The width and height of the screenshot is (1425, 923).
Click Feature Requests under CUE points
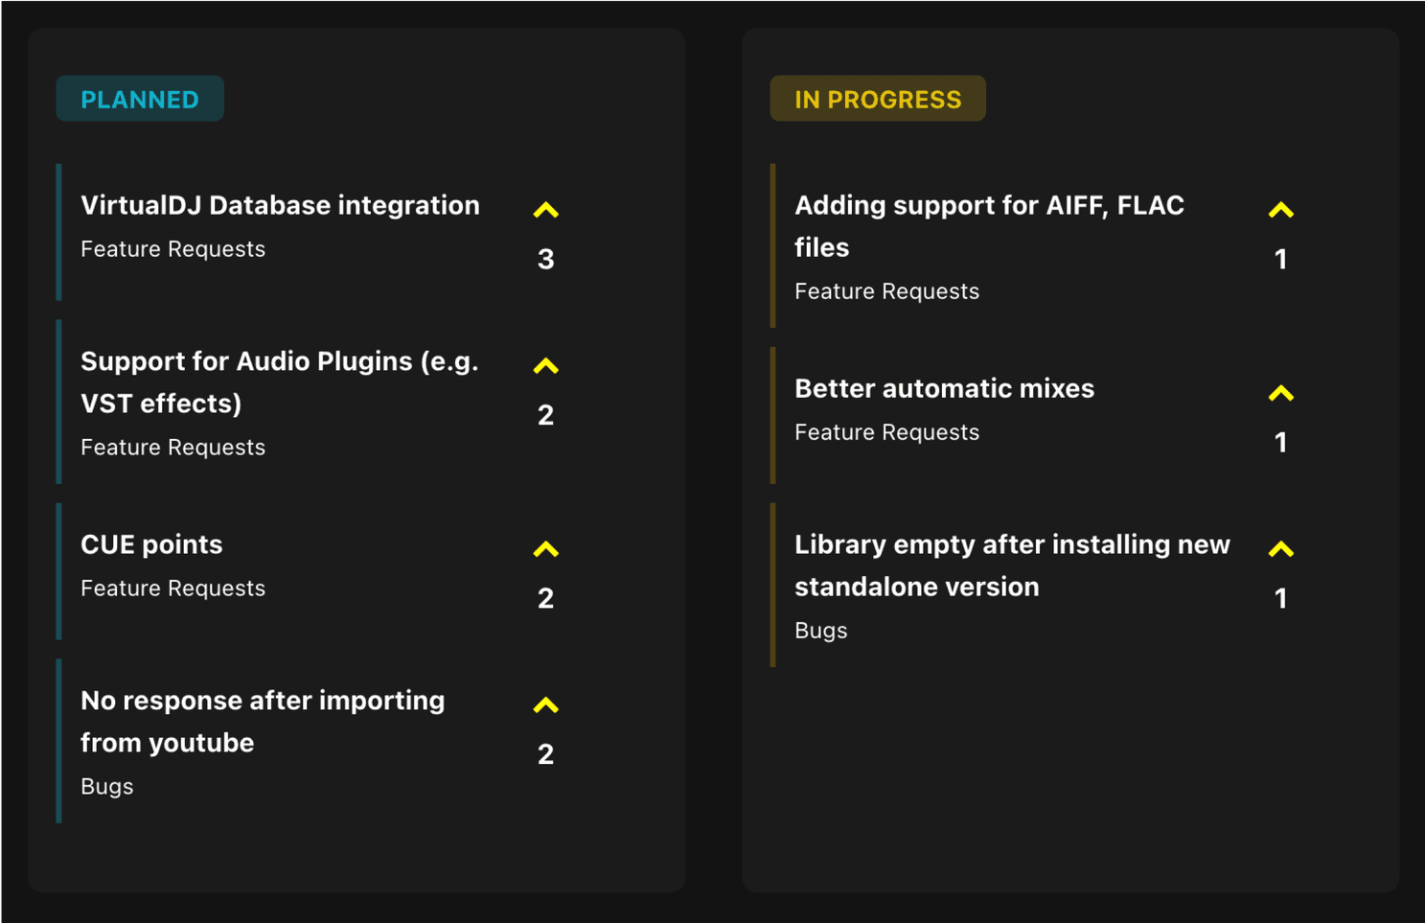point(172,588)
